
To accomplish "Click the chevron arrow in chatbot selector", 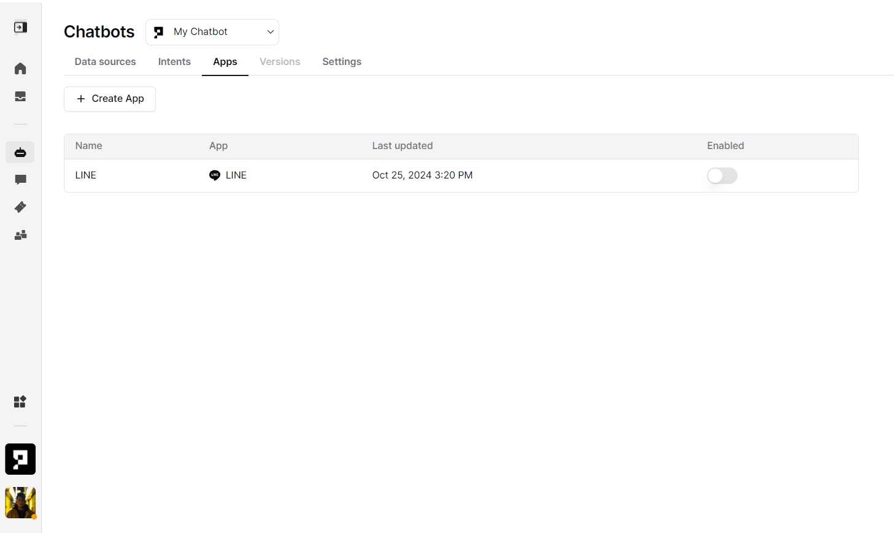I will (x=270, y=32).
